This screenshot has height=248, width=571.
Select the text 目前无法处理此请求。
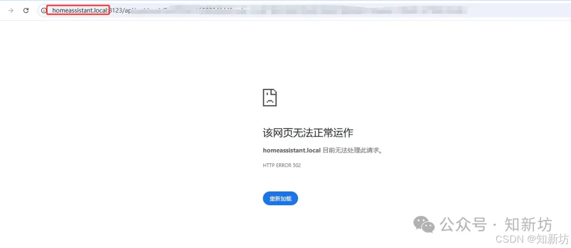pyautogui.click(x=354, y=150)
